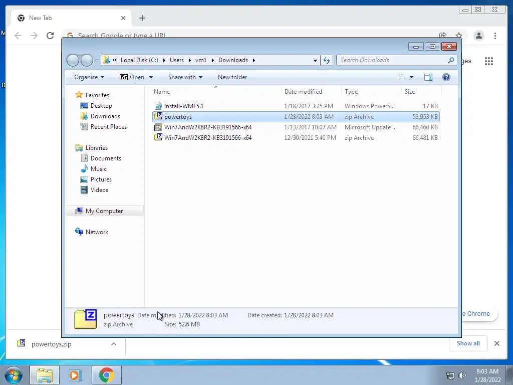This screenshot has width=513, height=385.
Task: Open the Organize menu
Action: click(x=89, y=77)
